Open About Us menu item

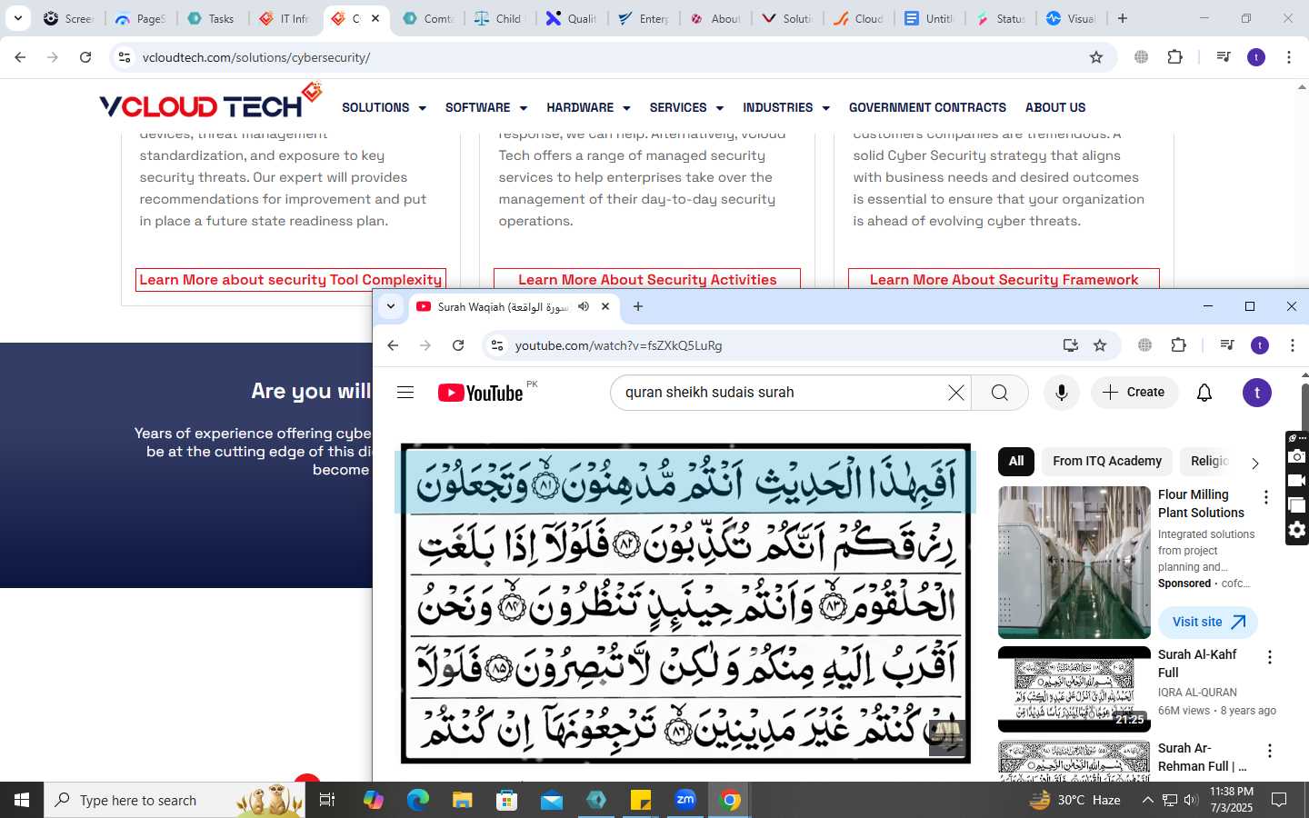[1055, 107]
